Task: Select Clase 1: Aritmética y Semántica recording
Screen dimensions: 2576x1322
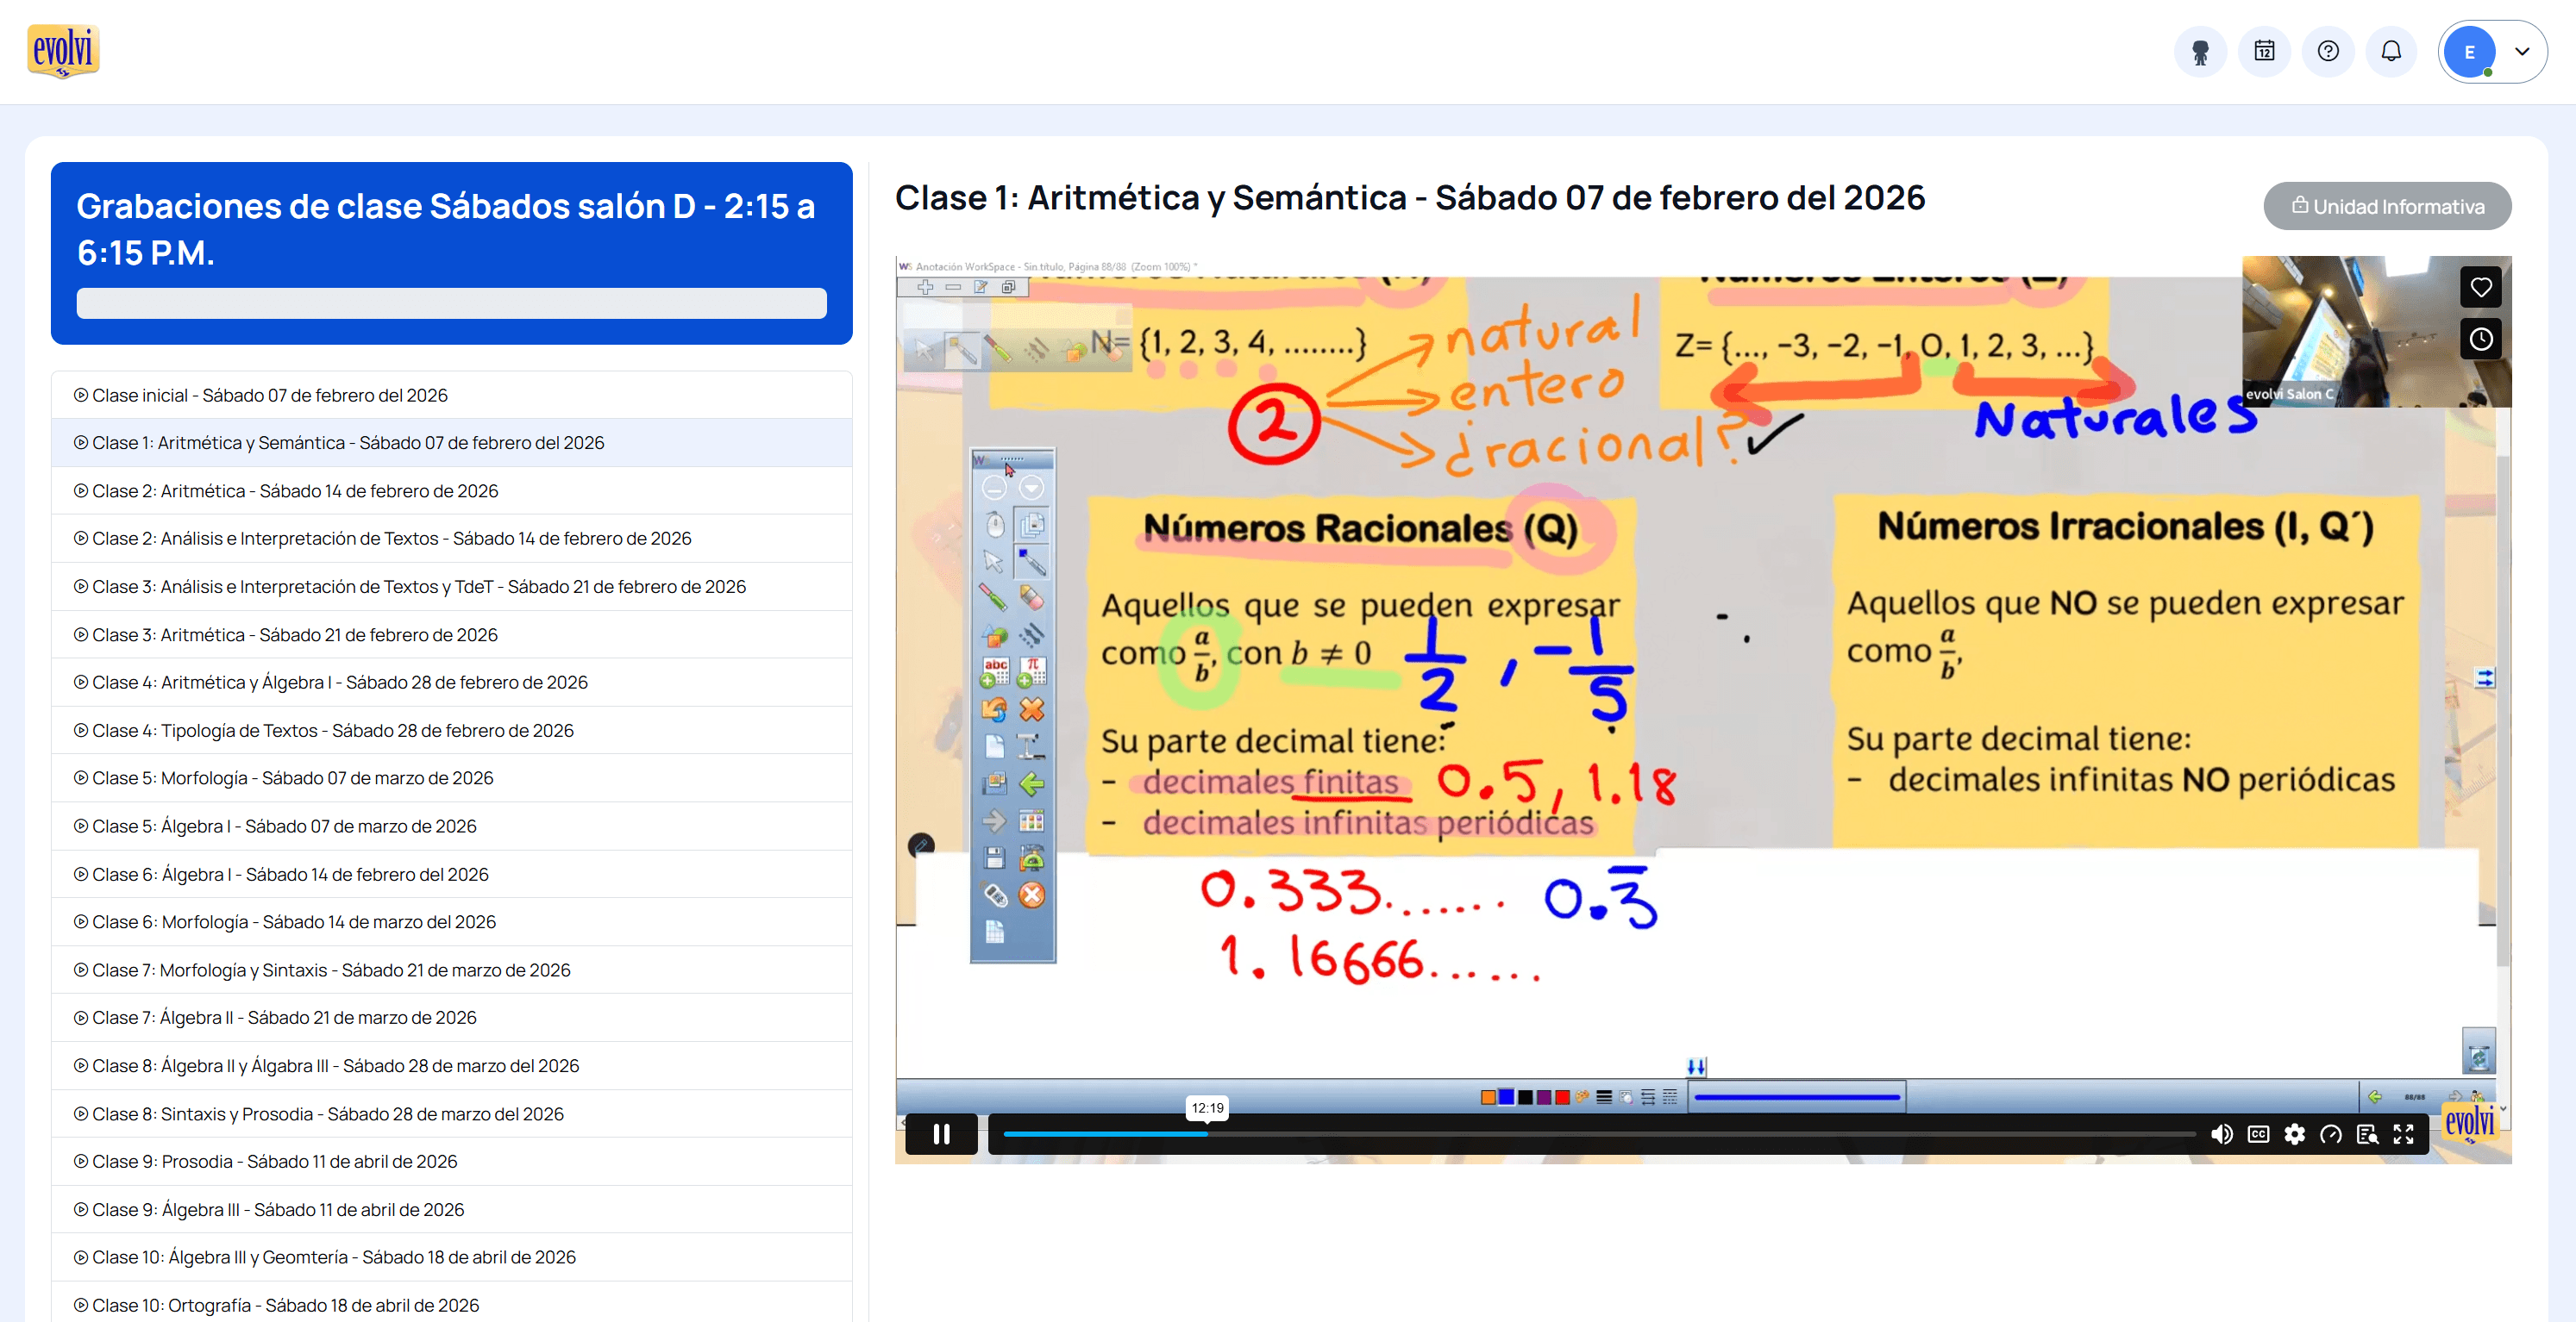Action: (x=452, y=443)
